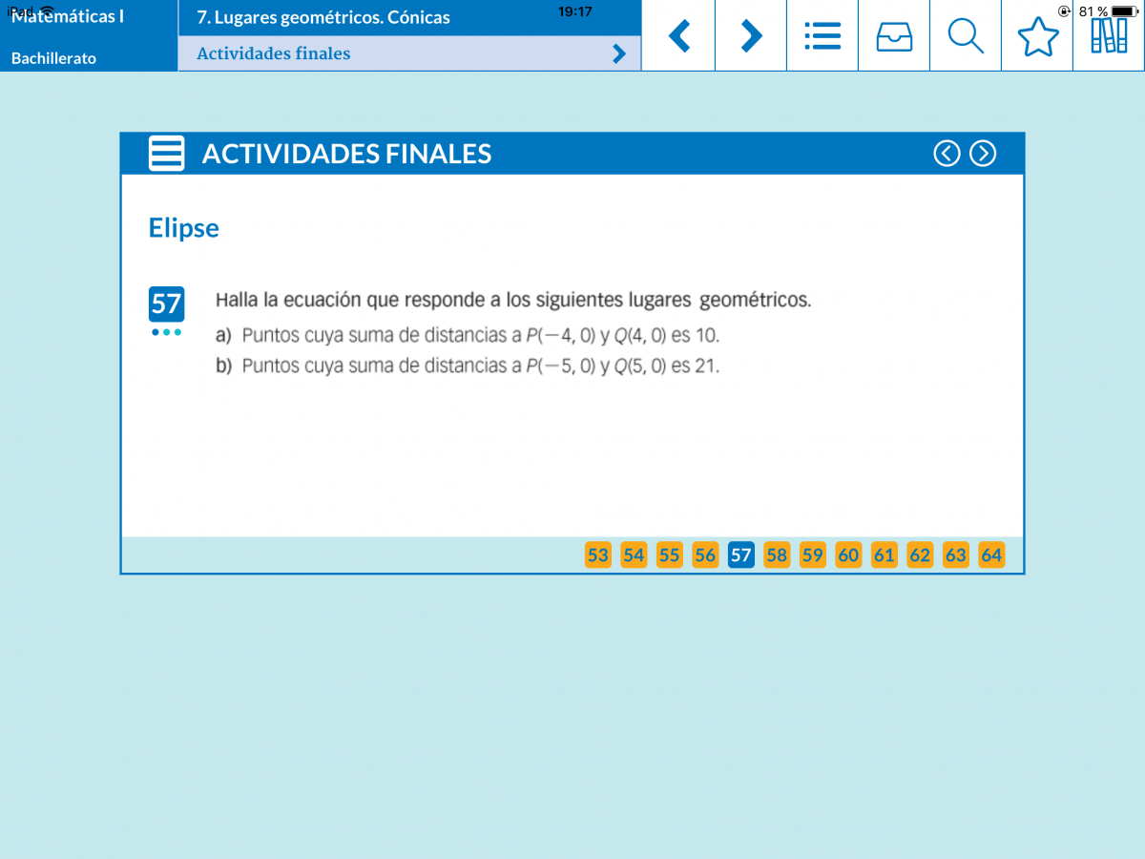Viewport: 1145px width, 859px height.
Task: Mark page as favorite with star icon
Action: (1037, 36)
